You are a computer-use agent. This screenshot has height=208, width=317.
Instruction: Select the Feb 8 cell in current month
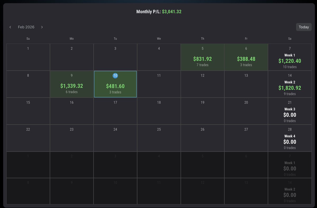[28, 84]
